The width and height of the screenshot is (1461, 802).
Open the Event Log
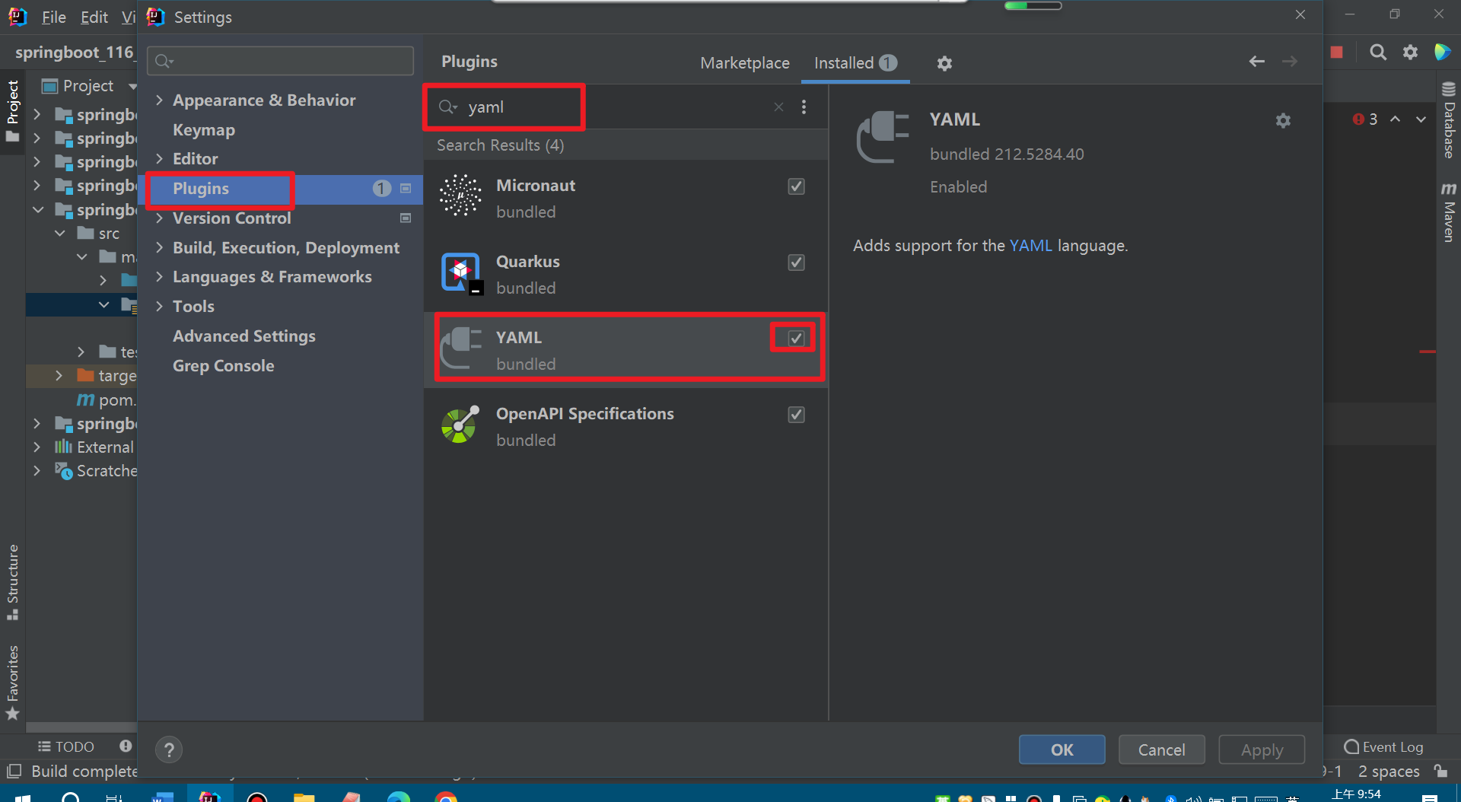point(1383,746)
